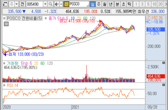
Task: Select interval 10 button
Action: [x=154, y=4]
